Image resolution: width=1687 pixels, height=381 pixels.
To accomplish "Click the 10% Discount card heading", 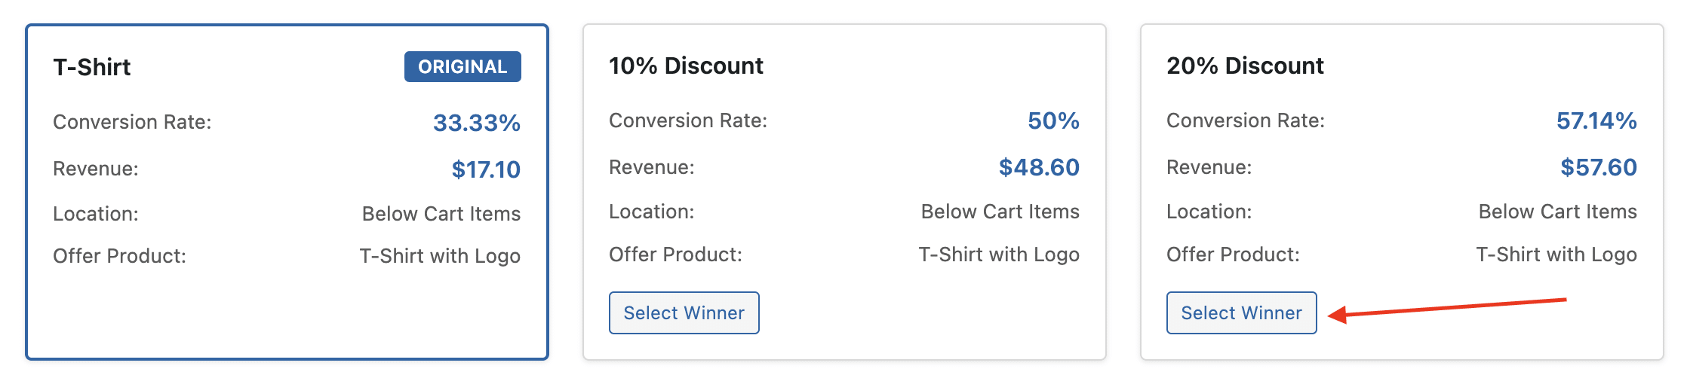I will pos(686,66).
